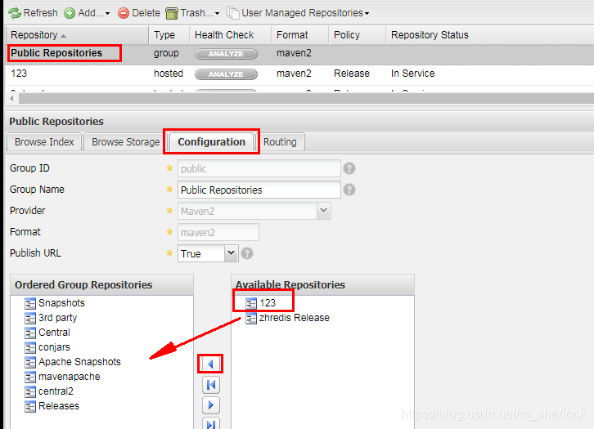Screen dimensions: 594x429
Task: Open the Configuration tab
Action: 211,142
